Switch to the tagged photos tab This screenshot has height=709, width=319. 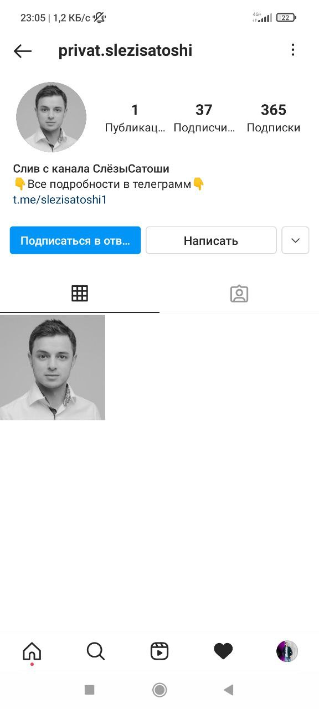(239, 294)
